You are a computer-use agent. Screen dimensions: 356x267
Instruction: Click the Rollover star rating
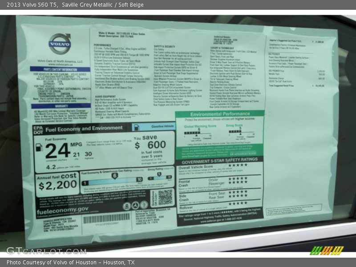pyautogui.click(x=238, y=203)
